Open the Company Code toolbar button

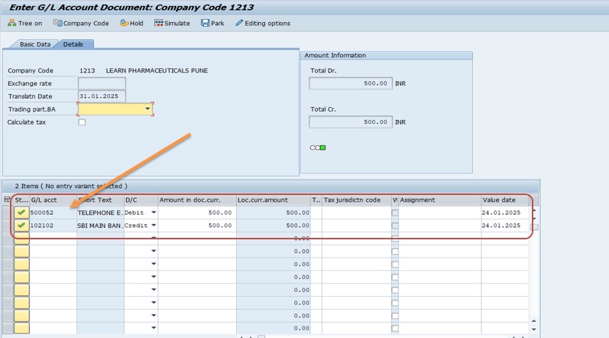(81, 23)
